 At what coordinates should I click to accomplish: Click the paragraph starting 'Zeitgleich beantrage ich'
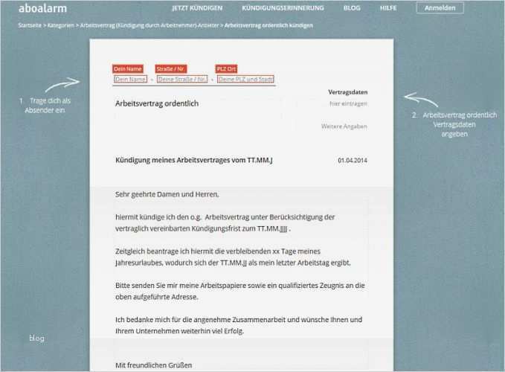233,257
